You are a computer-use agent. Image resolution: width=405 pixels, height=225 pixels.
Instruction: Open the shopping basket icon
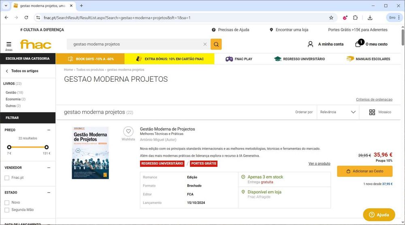click(x=359, y=43)
